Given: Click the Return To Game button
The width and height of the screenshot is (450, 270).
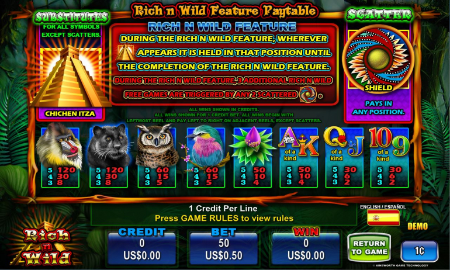Looking at the screenshot, I should 369,247.
